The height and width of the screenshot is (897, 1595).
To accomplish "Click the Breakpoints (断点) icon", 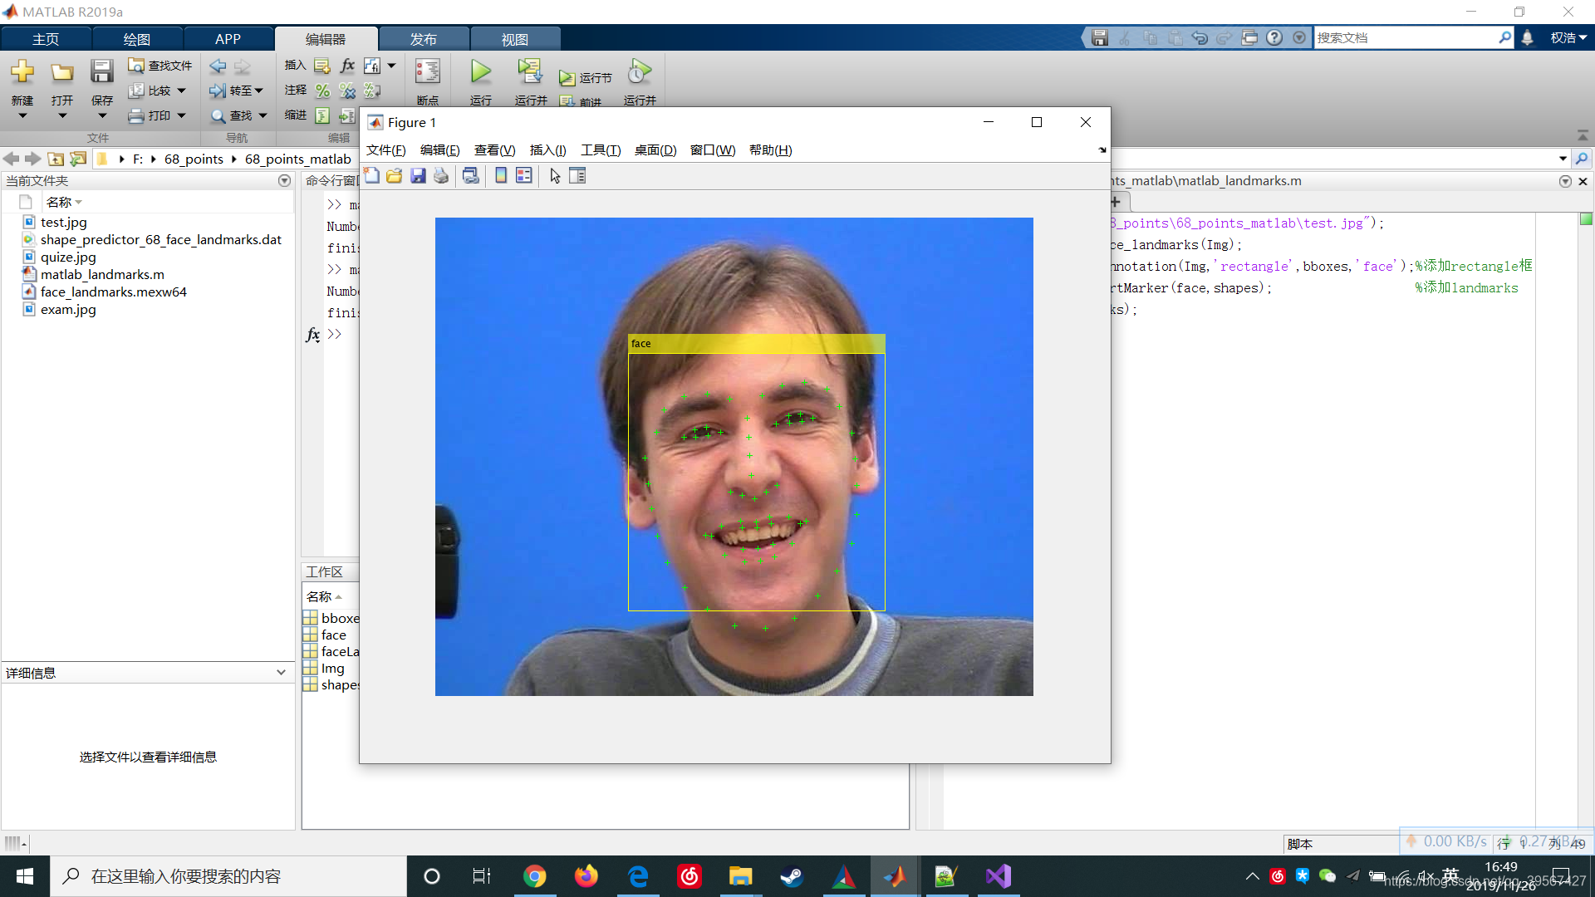I will tap(428, 73).
